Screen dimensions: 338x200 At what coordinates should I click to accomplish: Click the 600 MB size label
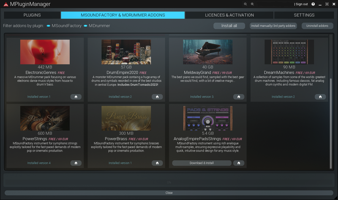pyautogui.click(x=45, y=133)
